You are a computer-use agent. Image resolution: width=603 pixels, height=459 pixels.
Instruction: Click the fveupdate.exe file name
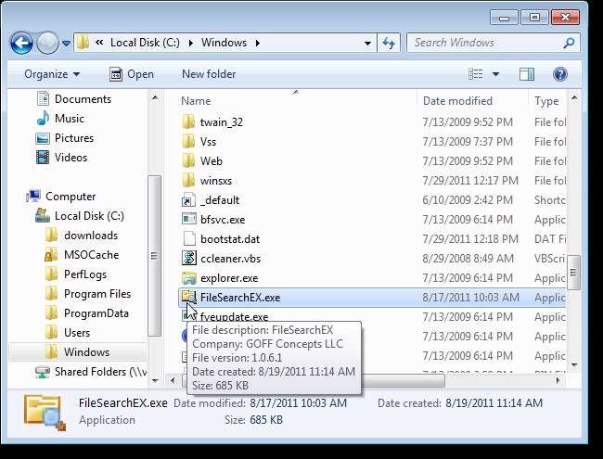point(234,317)
